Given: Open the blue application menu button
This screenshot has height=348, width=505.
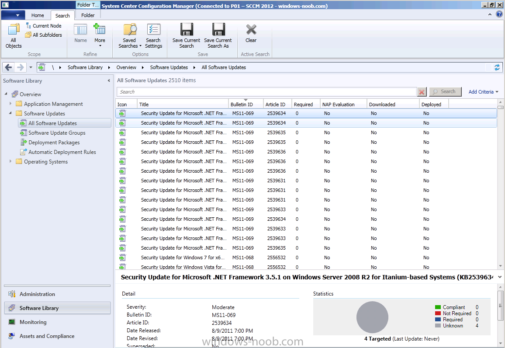Looking at the screenshot, I should [13, 15].
